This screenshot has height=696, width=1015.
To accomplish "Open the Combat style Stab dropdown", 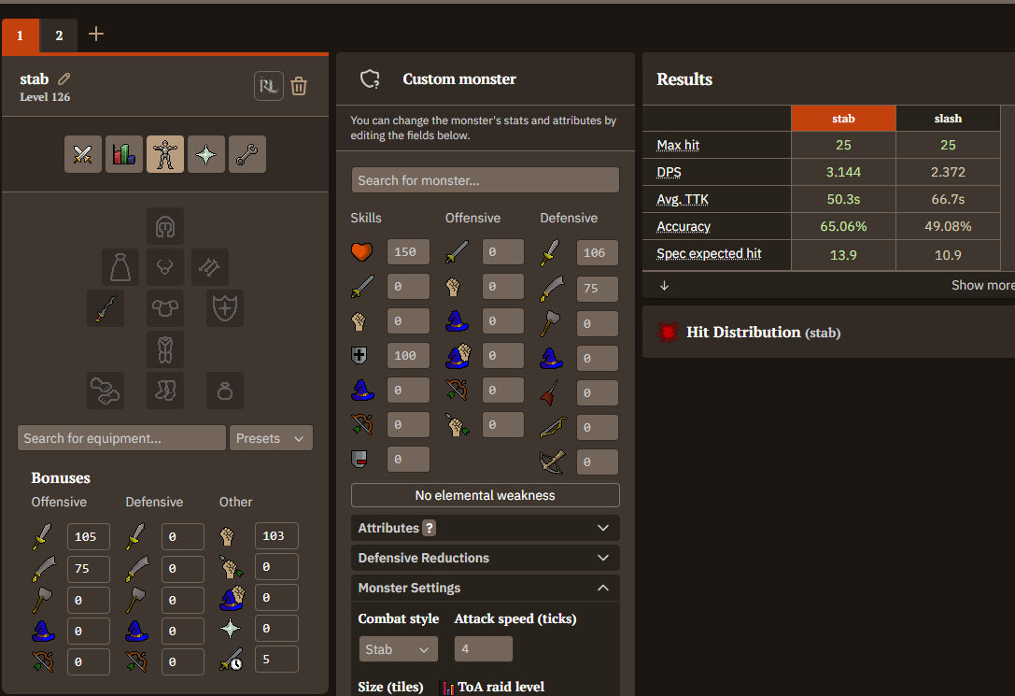I will point(398,648).
